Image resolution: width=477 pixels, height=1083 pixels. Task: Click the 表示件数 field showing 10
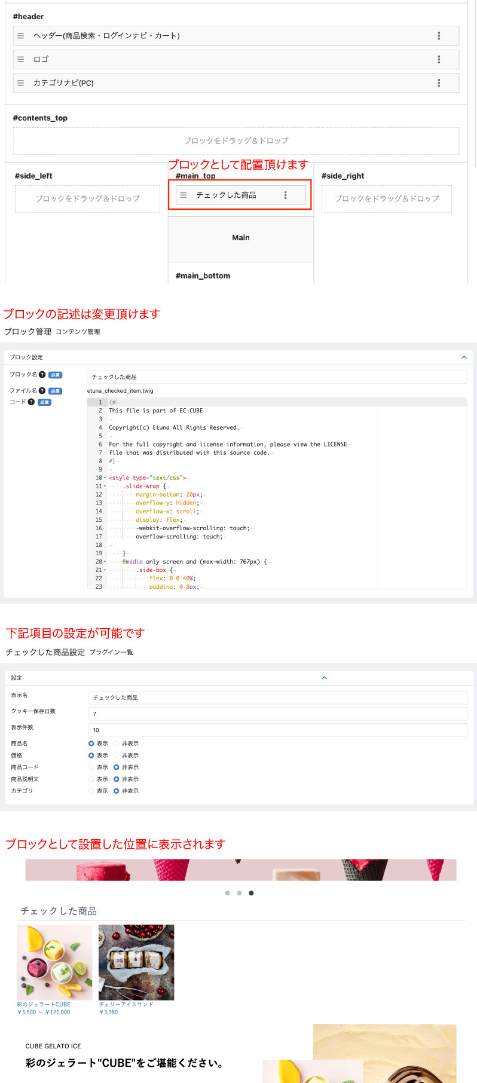[x=278, y=730]
